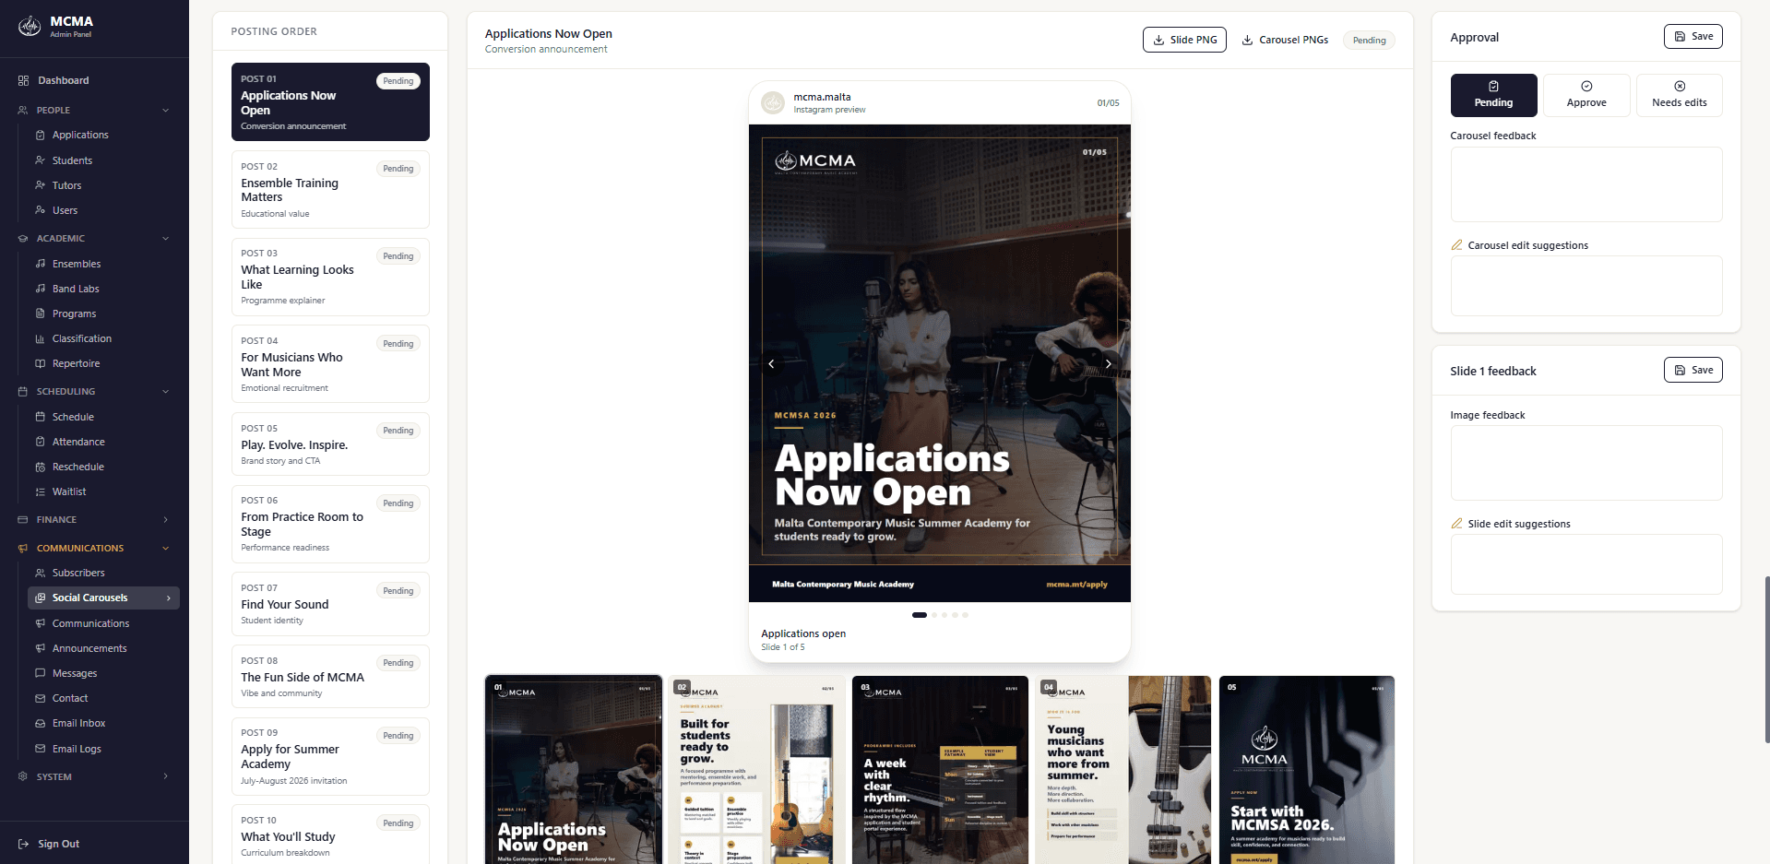Screen dimensions: 1770x864
Task: Click into the Carousel edit suggestions box
Action: point(1586,286)
